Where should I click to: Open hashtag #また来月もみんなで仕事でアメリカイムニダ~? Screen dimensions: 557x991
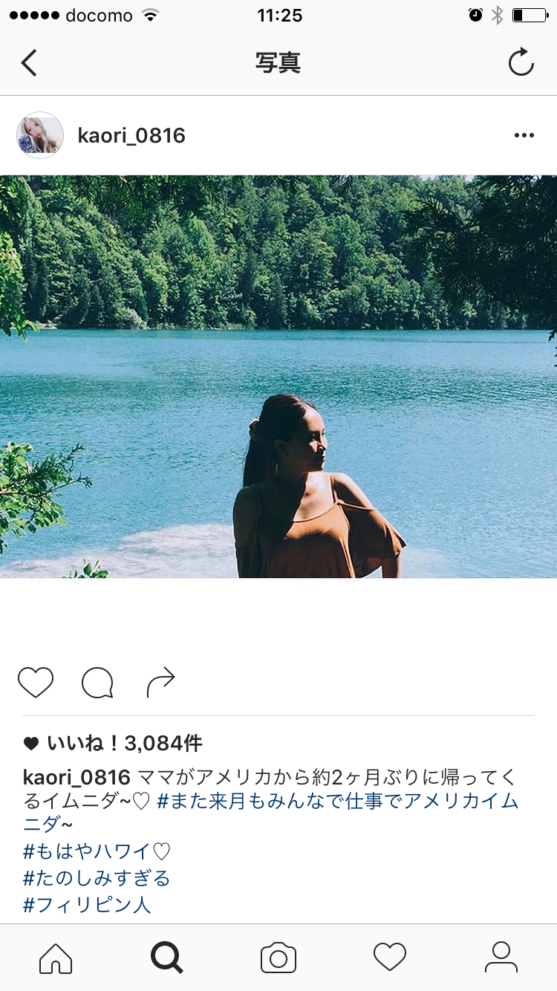click(x=271, y=813)
